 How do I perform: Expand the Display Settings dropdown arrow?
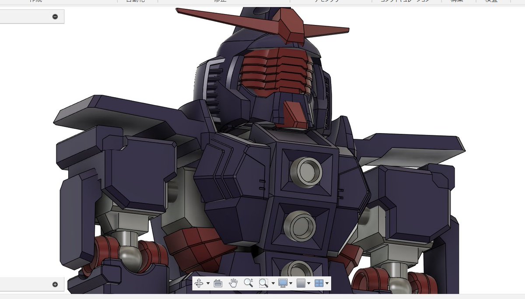[x=291, y=284]
